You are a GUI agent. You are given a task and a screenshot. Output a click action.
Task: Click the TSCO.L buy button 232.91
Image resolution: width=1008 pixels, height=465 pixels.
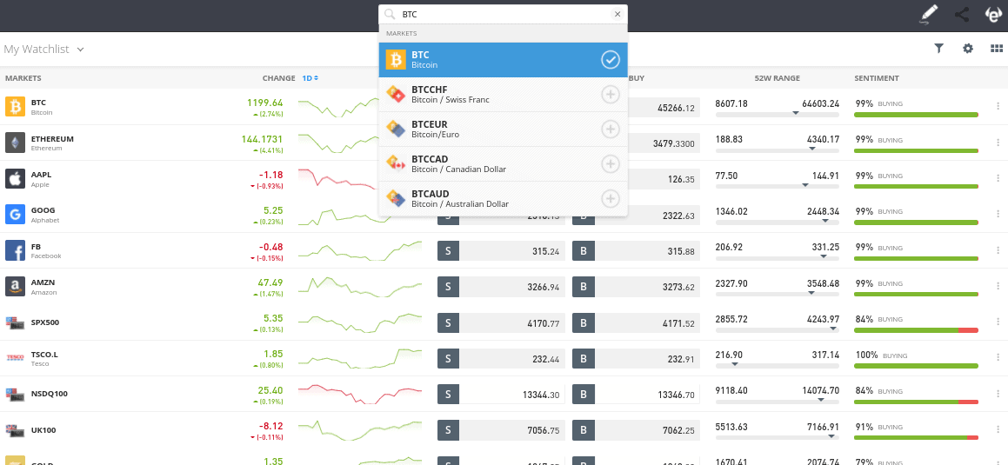[637, 359]
